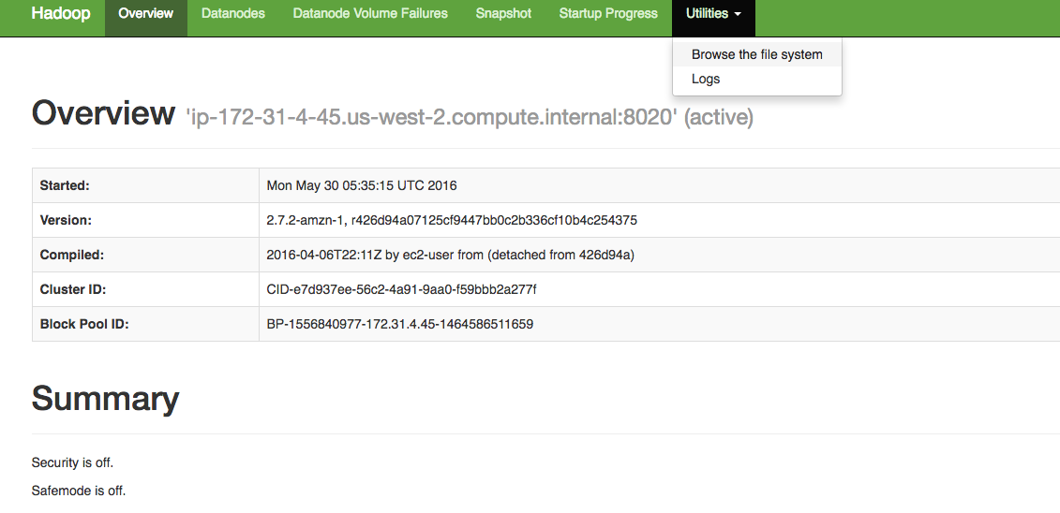
Task: Open the Datanodes tab
Action: 232,14
